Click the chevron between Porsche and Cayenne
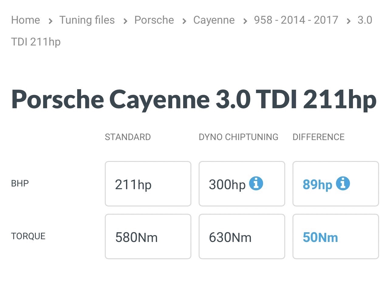The width and height of the screenshot is (390, 295). coord(184,21)
